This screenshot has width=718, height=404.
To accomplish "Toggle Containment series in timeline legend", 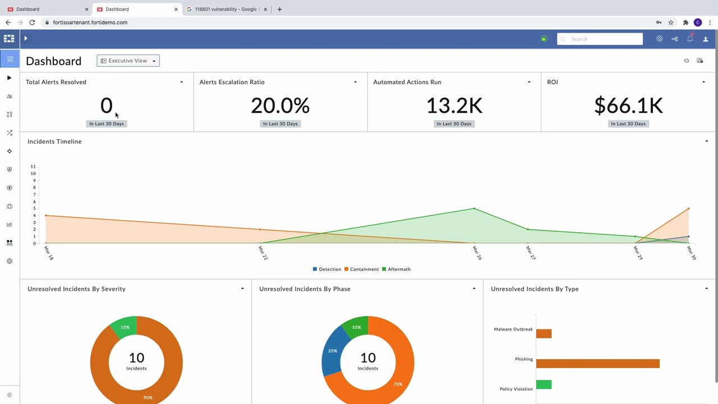I will click(362, 269).
